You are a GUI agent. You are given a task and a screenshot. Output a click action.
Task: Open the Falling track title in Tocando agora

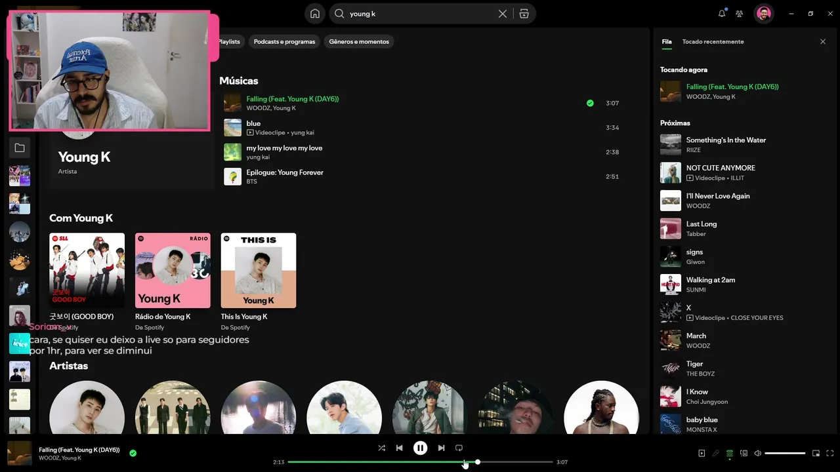(732, 87)
